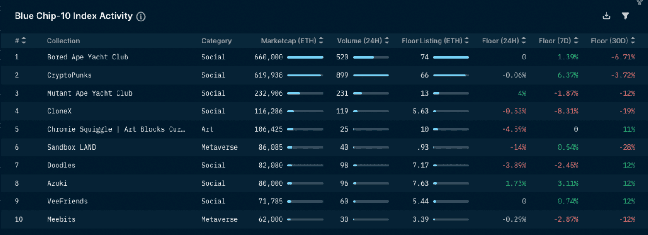Sort by rank number column
This screenshot has height=235, width=648.
[x=24, y=41]
